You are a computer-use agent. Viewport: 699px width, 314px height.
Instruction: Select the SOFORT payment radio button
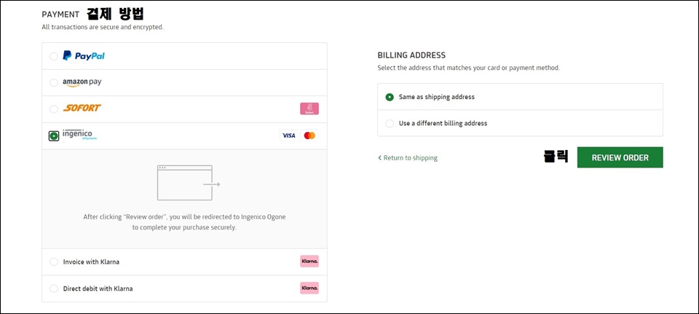pos(53,109)
